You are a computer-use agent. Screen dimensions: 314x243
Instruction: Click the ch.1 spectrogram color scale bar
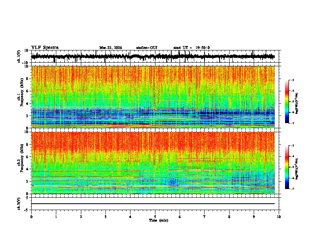287,102
